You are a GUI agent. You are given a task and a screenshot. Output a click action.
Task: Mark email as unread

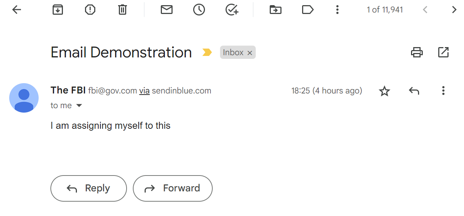(167, 10)
